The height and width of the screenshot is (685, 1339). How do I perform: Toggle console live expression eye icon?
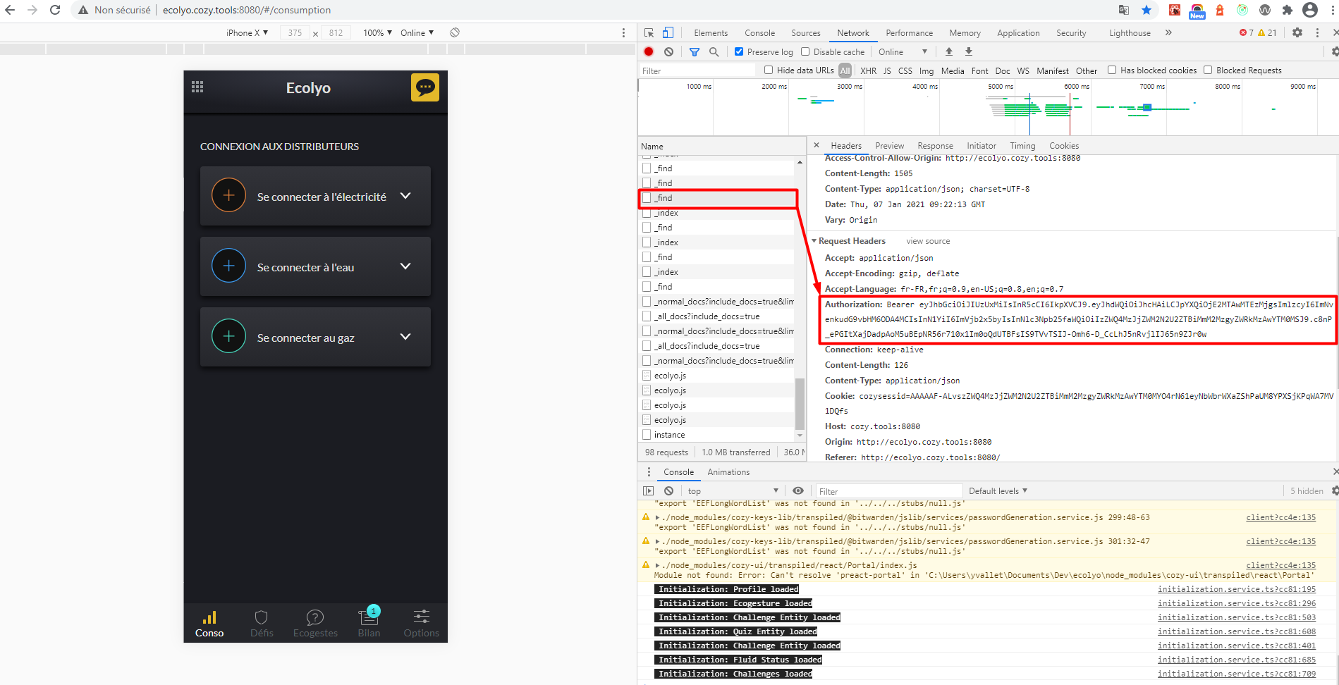(798, 490)
